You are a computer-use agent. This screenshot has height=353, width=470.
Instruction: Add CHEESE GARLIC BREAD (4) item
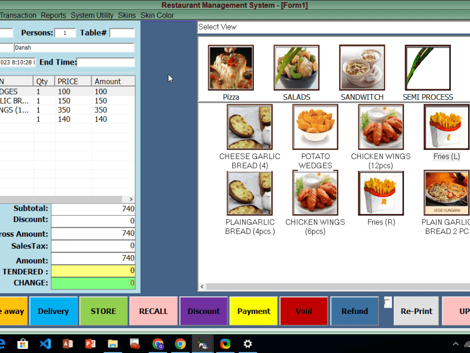(250, 127)
